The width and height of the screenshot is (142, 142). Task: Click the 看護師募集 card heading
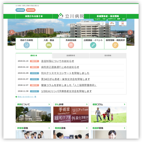click(x=98, y=128)
